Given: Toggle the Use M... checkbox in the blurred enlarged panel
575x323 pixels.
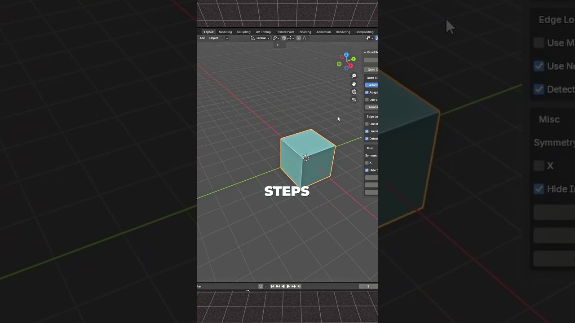Looking at the screenshot, I should click(x=539, y=43).
